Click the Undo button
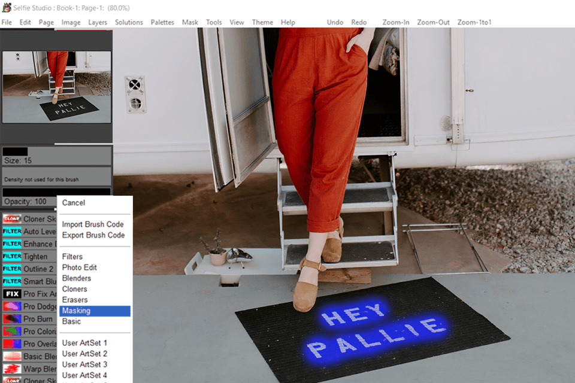Viewport: 575px width, 383px height. [x=335, y=22]
